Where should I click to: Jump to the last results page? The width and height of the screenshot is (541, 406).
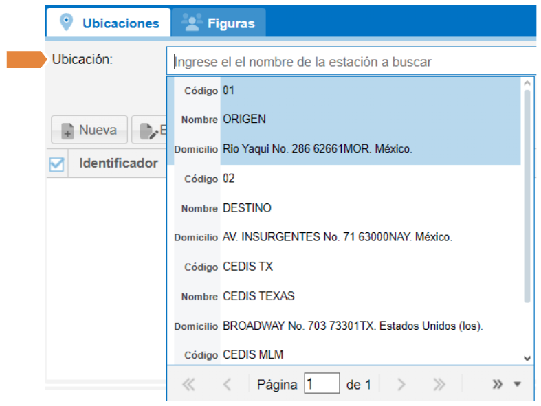click(439, 385)
